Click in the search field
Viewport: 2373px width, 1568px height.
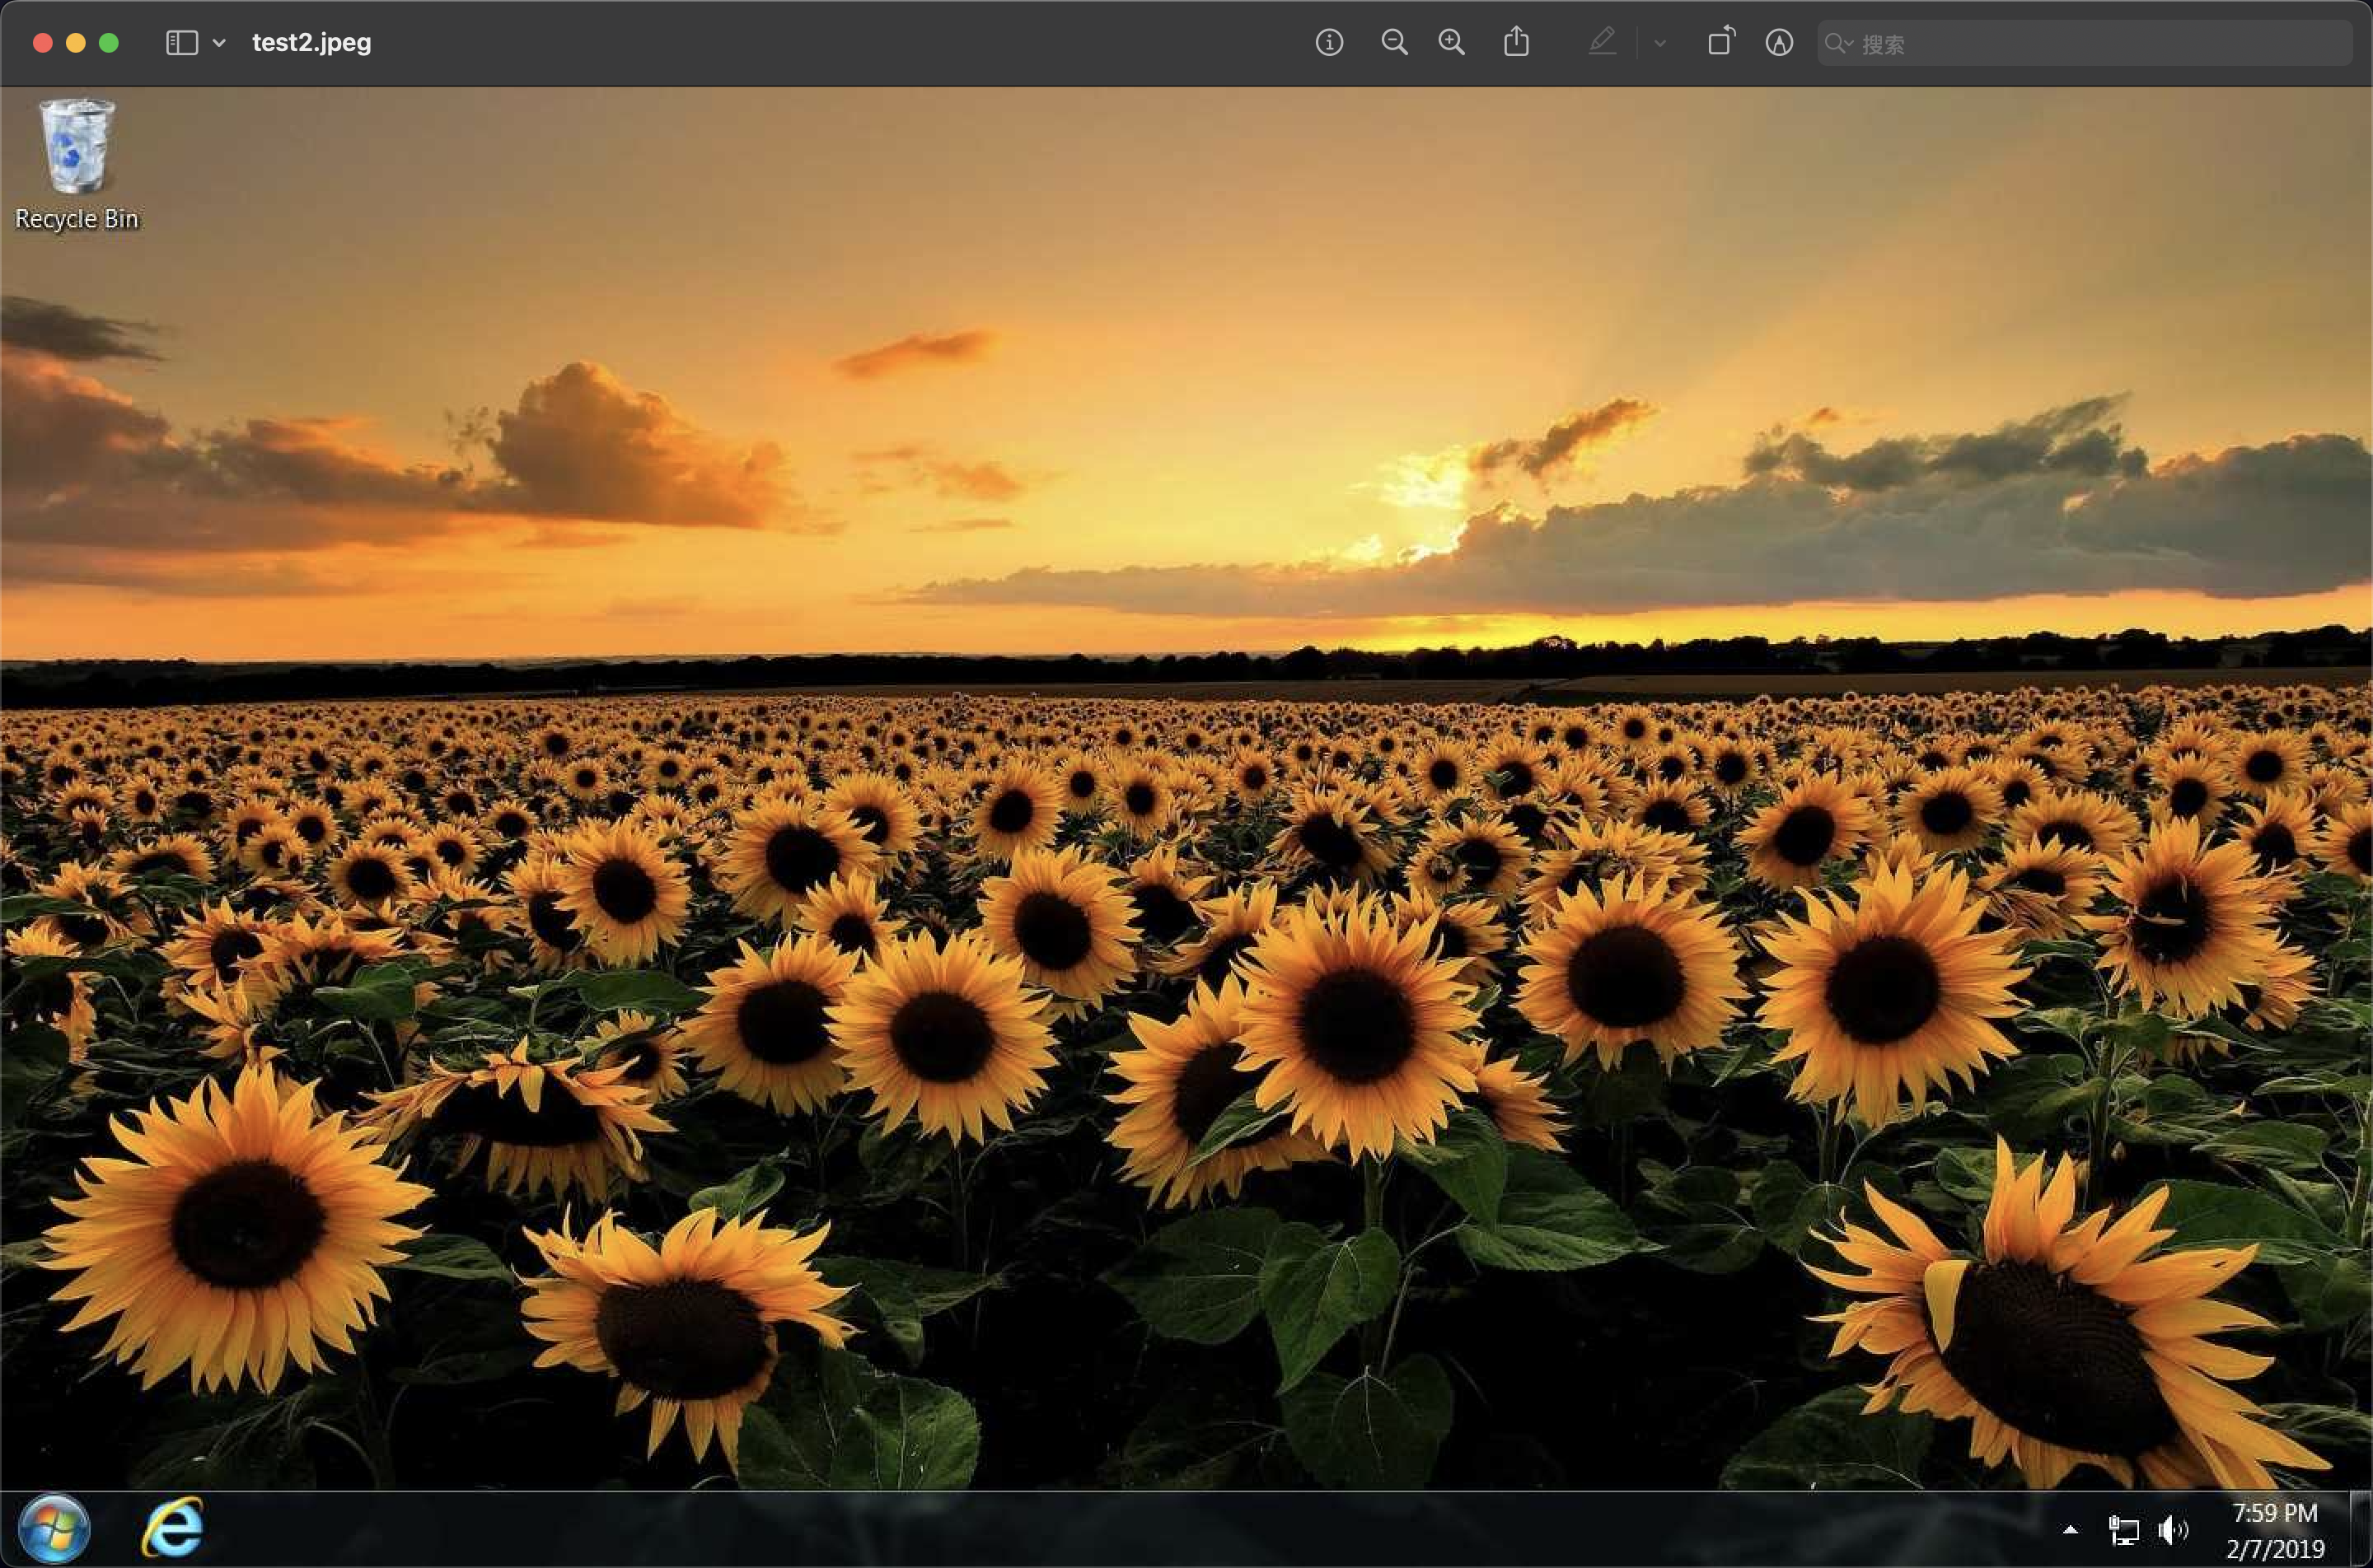click(x=2101, y=43)
